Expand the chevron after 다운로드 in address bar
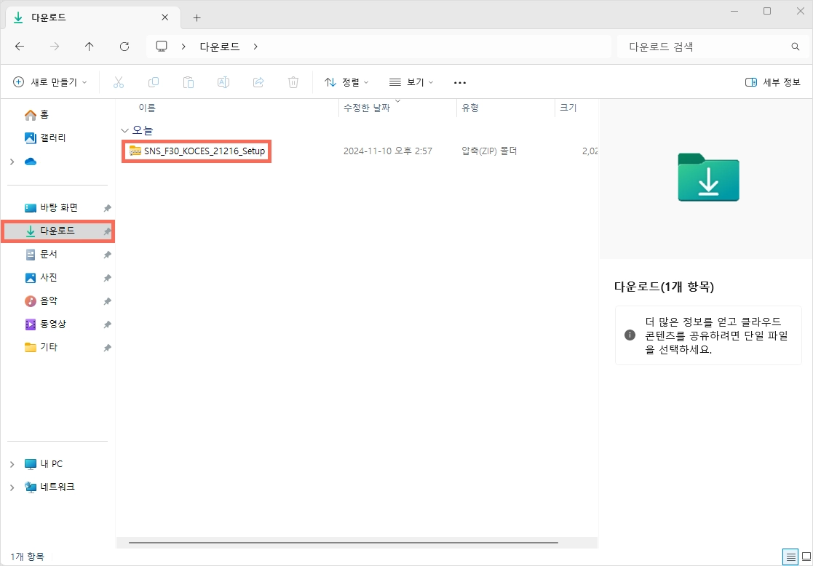813x566 pixels. click(x=255, y=47)
